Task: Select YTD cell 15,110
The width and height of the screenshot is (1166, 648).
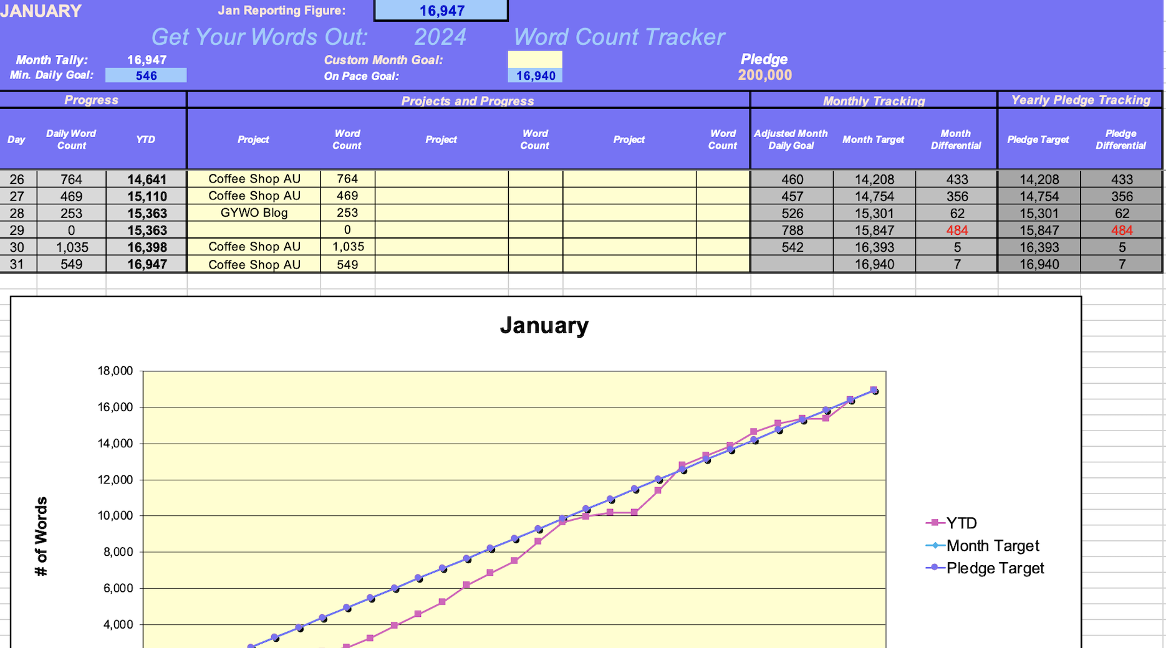Action: click(147, 196)
